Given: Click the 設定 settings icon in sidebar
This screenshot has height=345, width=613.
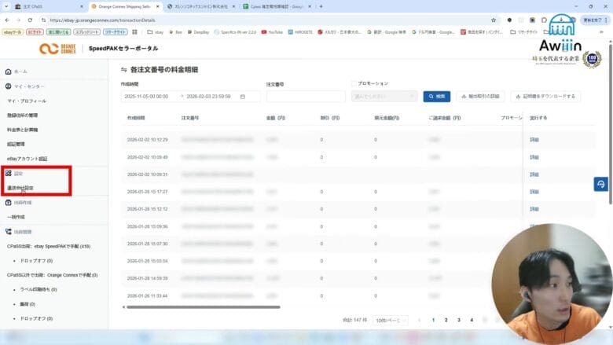Looking at the screenshot, I should click(x=8, y=173).
